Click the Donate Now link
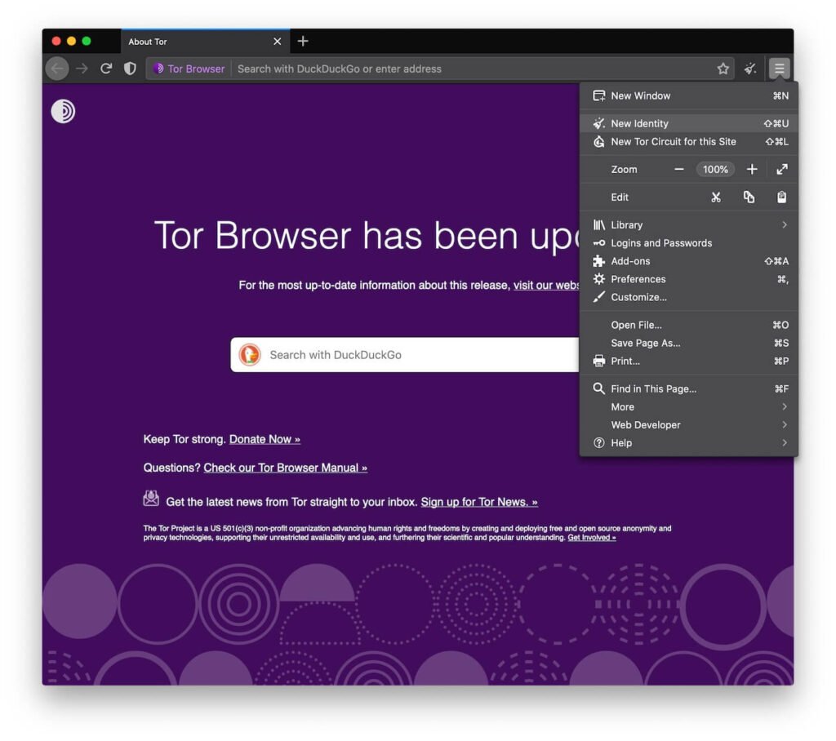This screenshot has height=741, width=836. pos(265,439)
